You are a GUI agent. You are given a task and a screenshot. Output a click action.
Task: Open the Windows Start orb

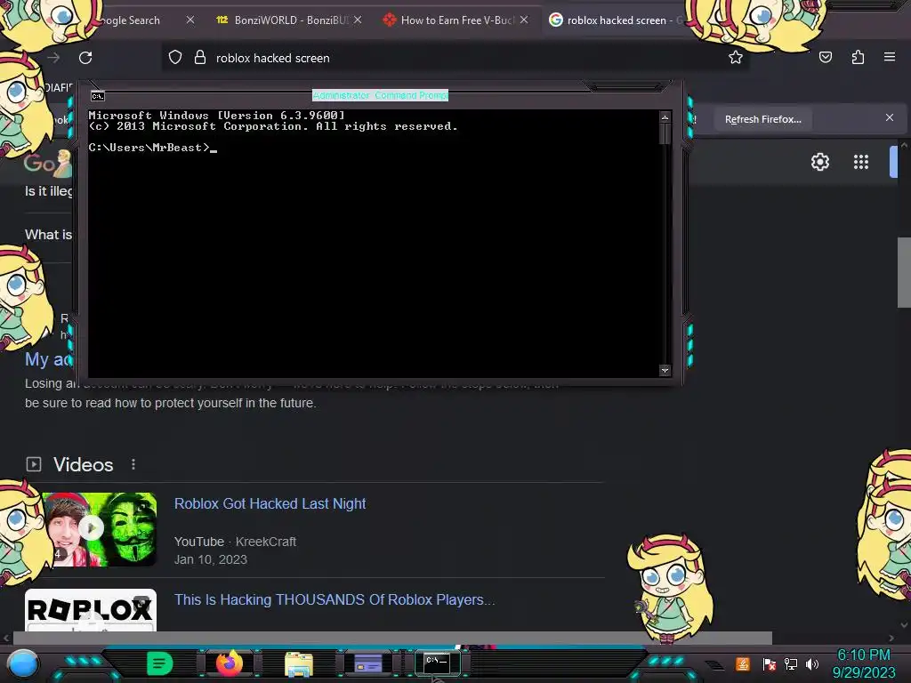point(23,663)
